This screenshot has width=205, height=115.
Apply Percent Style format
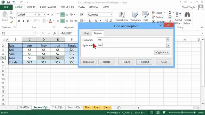pyautogui.click(x=96, y=21)
